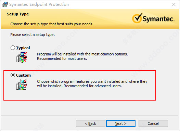
Task: Click the installer icon in title bar
Action: [5, 4]
